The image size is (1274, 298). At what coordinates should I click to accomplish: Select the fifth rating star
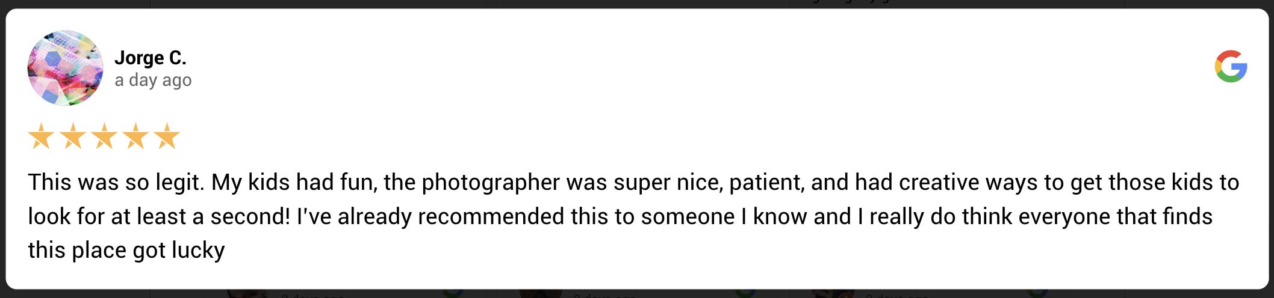click(x=167, y=136)
